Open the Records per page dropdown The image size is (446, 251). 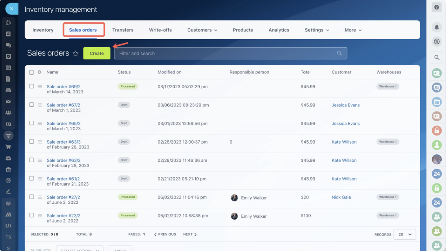404,234
